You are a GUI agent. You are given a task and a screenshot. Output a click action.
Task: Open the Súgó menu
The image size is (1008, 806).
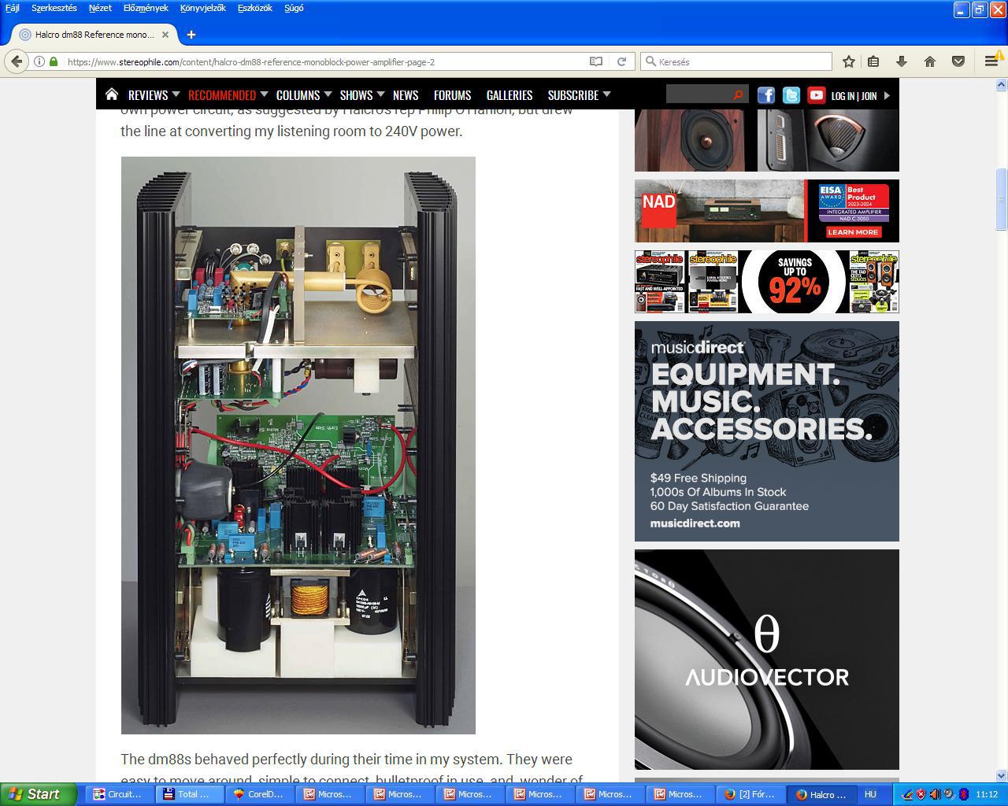pos(294,8)
